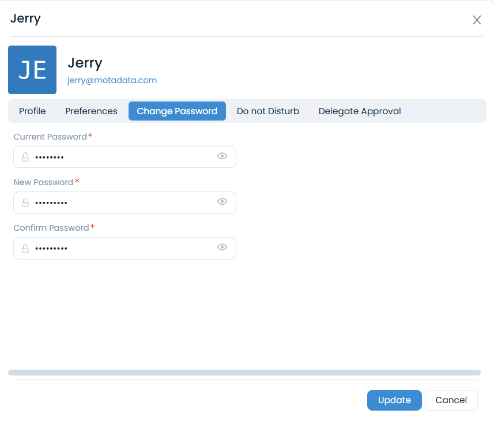Screen dimensions: 494x421
Task: Open the Delegate Approval tab
Action: tap(360, 111)
